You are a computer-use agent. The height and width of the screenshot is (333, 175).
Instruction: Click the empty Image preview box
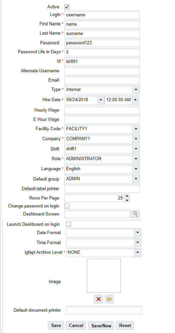point(104,276)
